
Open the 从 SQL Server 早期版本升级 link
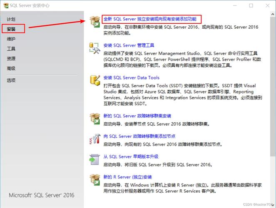(x=131, y=157)
